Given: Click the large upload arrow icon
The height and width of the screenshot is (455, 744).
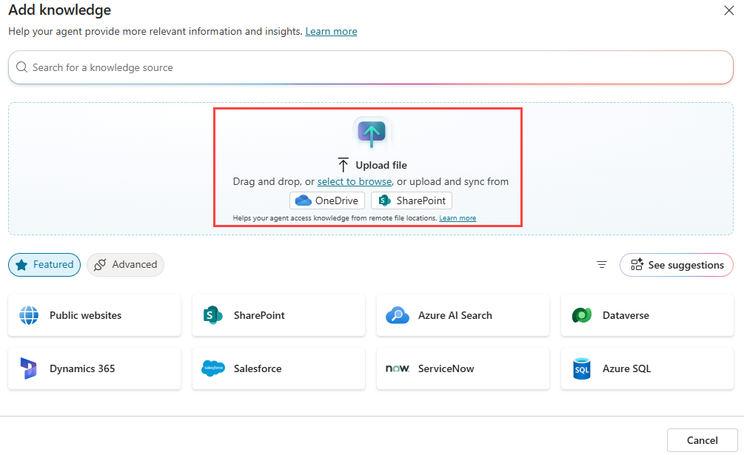Looking at the screenshot, I should [372, 134].
